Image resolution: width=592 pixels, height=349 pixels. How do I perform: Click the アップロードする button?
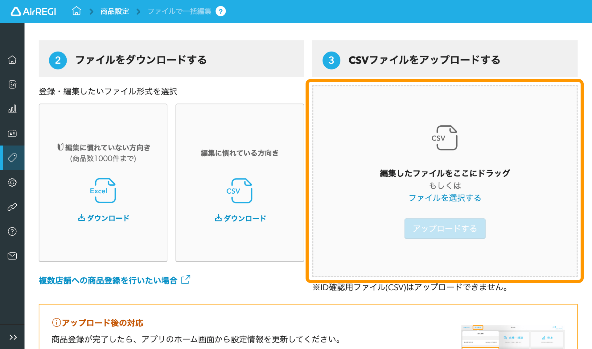click(445, 229)
